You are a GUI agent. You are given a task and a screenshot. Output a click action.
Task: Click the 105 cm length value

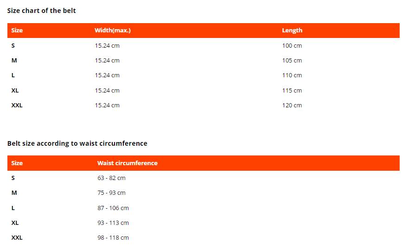coord(292,61)
